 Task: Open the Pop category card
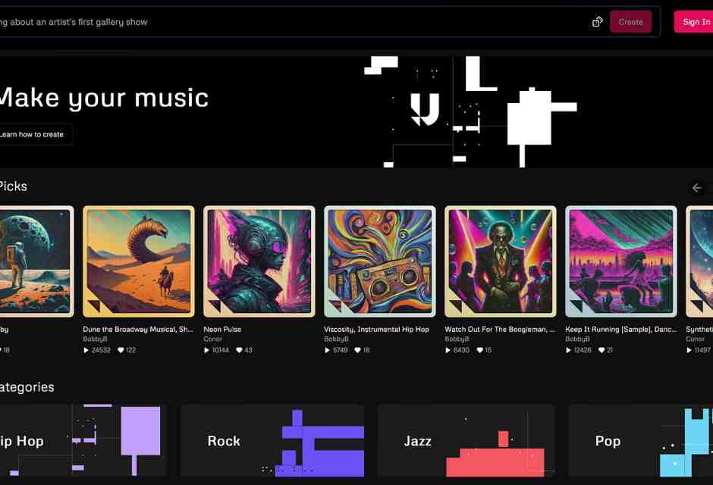coord(640,440)
